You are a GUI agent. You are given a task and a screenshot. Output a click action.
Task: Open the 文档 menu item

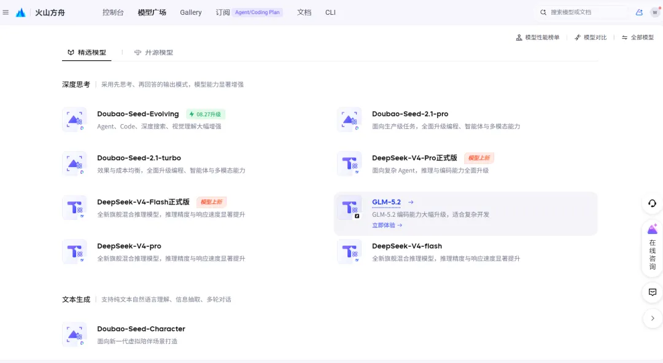[304, 12]
